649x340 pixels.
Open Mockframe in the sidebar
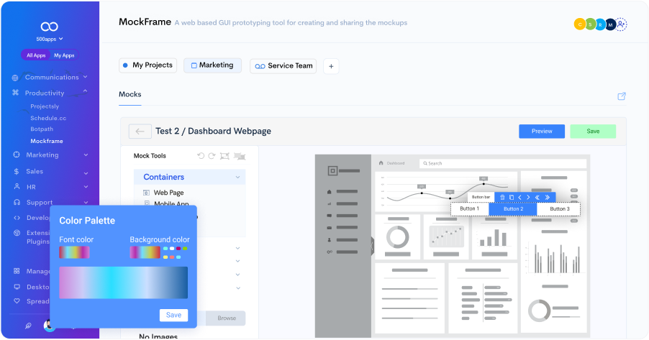click(47, 141)
